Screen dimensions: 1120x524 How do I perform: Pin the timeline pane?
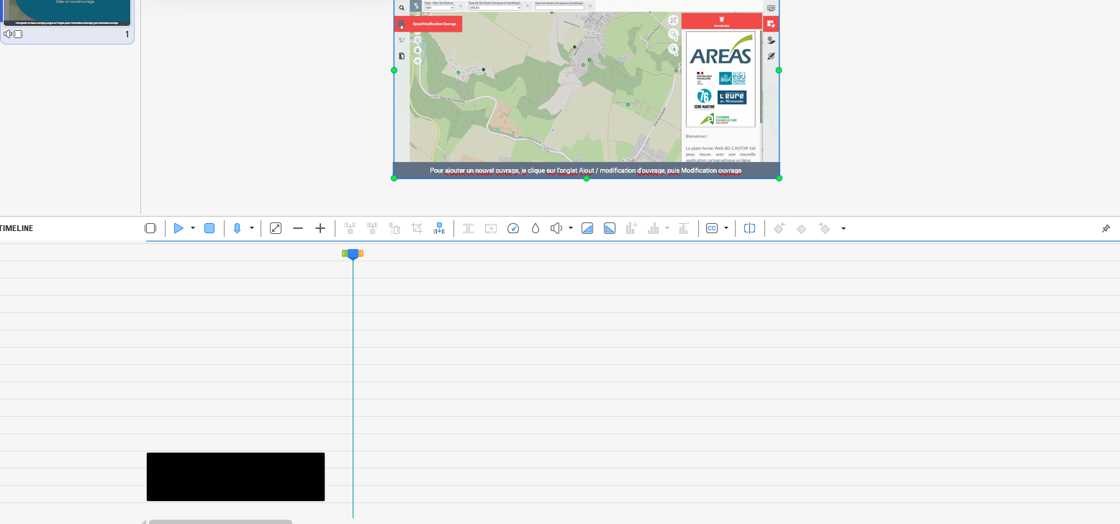point(1106,228)
